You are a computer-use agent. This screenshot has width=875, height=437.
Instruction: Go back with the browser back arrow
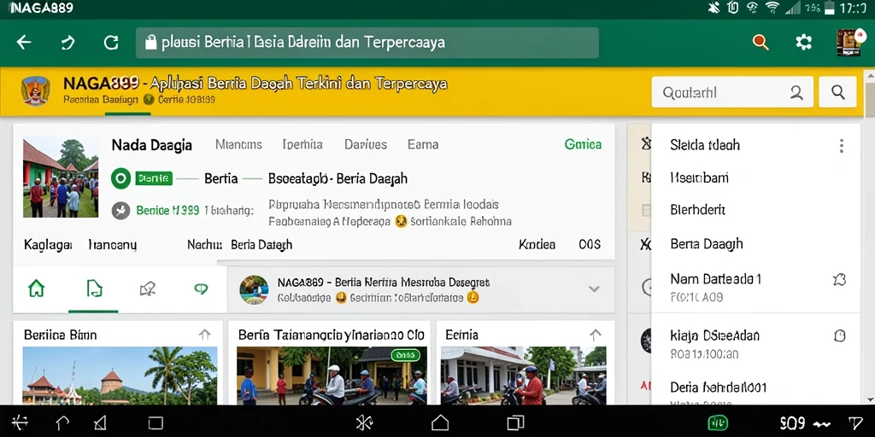[23, 43]
